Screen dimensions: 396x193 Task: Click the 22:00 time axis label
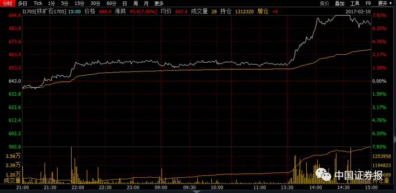point(78,187)
